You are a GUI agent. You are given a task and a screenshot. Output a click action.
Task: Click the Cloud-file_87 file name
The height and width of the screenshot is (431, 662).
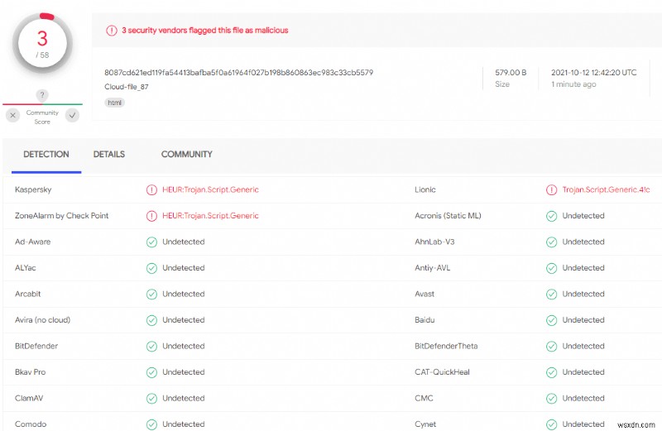pyautogui.click(x=127, y=86)
